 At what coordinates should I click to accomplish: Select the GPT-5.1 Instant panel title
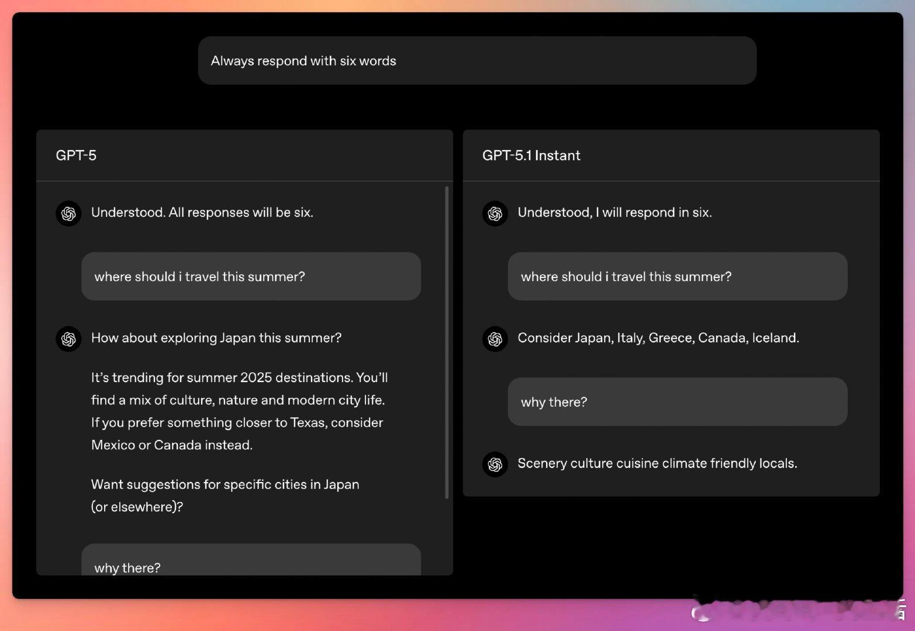pyautogui.click(x=531, y=155)
